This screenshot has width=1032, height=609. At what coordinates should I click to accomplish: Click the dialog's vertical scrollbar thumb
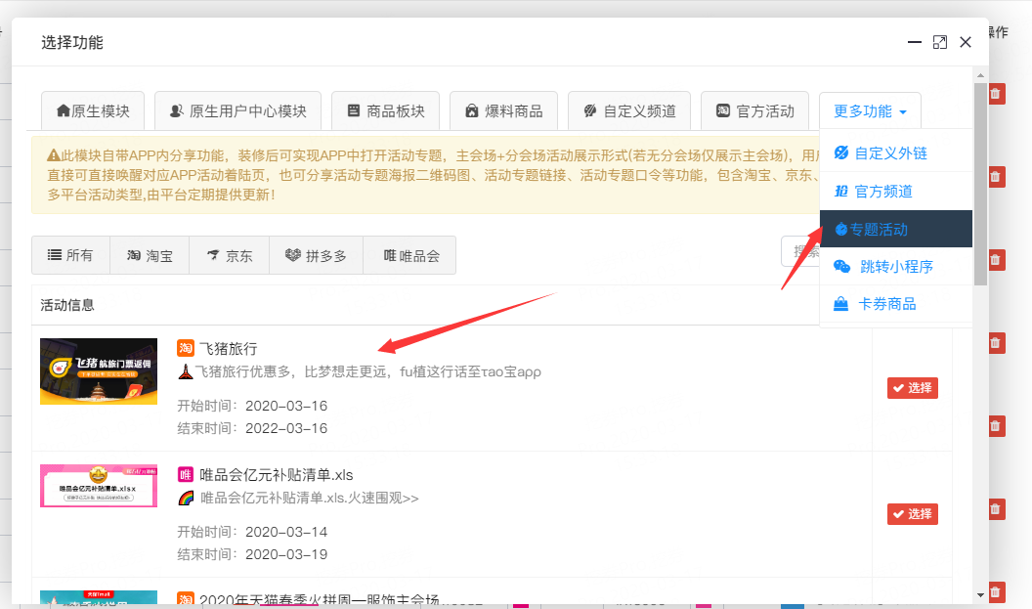tap(980, 184)
